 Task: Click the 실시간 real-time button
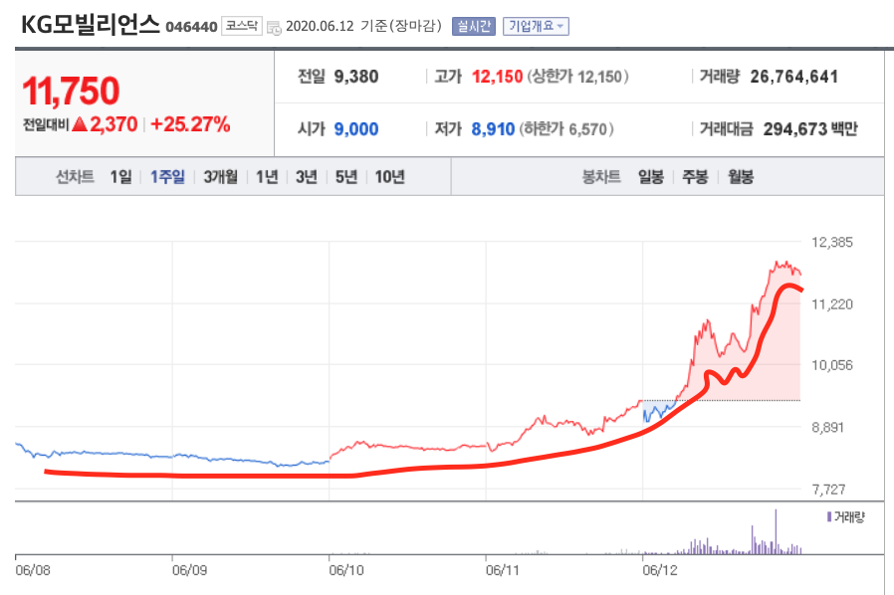pyautogui.click(x=473, y=26)
